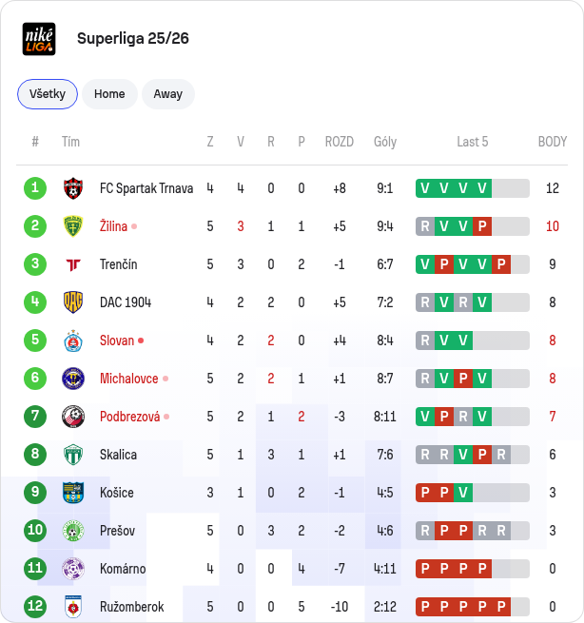Viewport: 584px width, 623px height.
Task: Click Trenčín's Last 5 form bar
Action: tap(473, 264)
